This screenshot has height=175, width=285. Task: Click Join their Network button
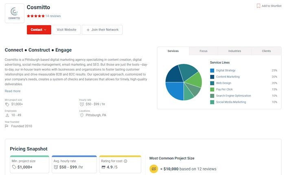[x=102, y=30]
